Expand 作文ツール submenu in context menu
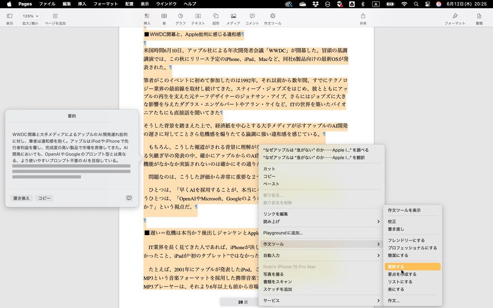 click(321, 244)
